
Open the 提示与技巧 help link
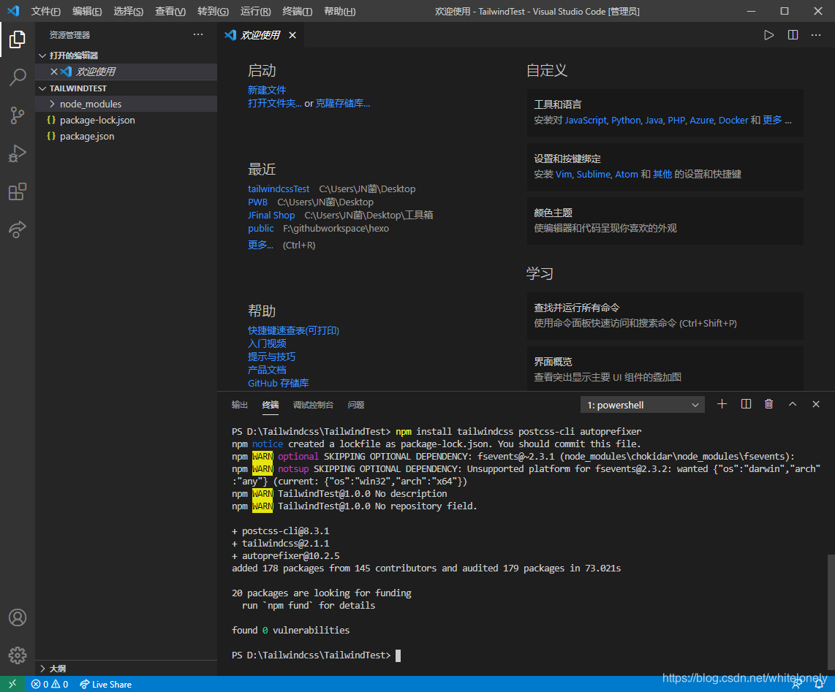coord(271,357)
